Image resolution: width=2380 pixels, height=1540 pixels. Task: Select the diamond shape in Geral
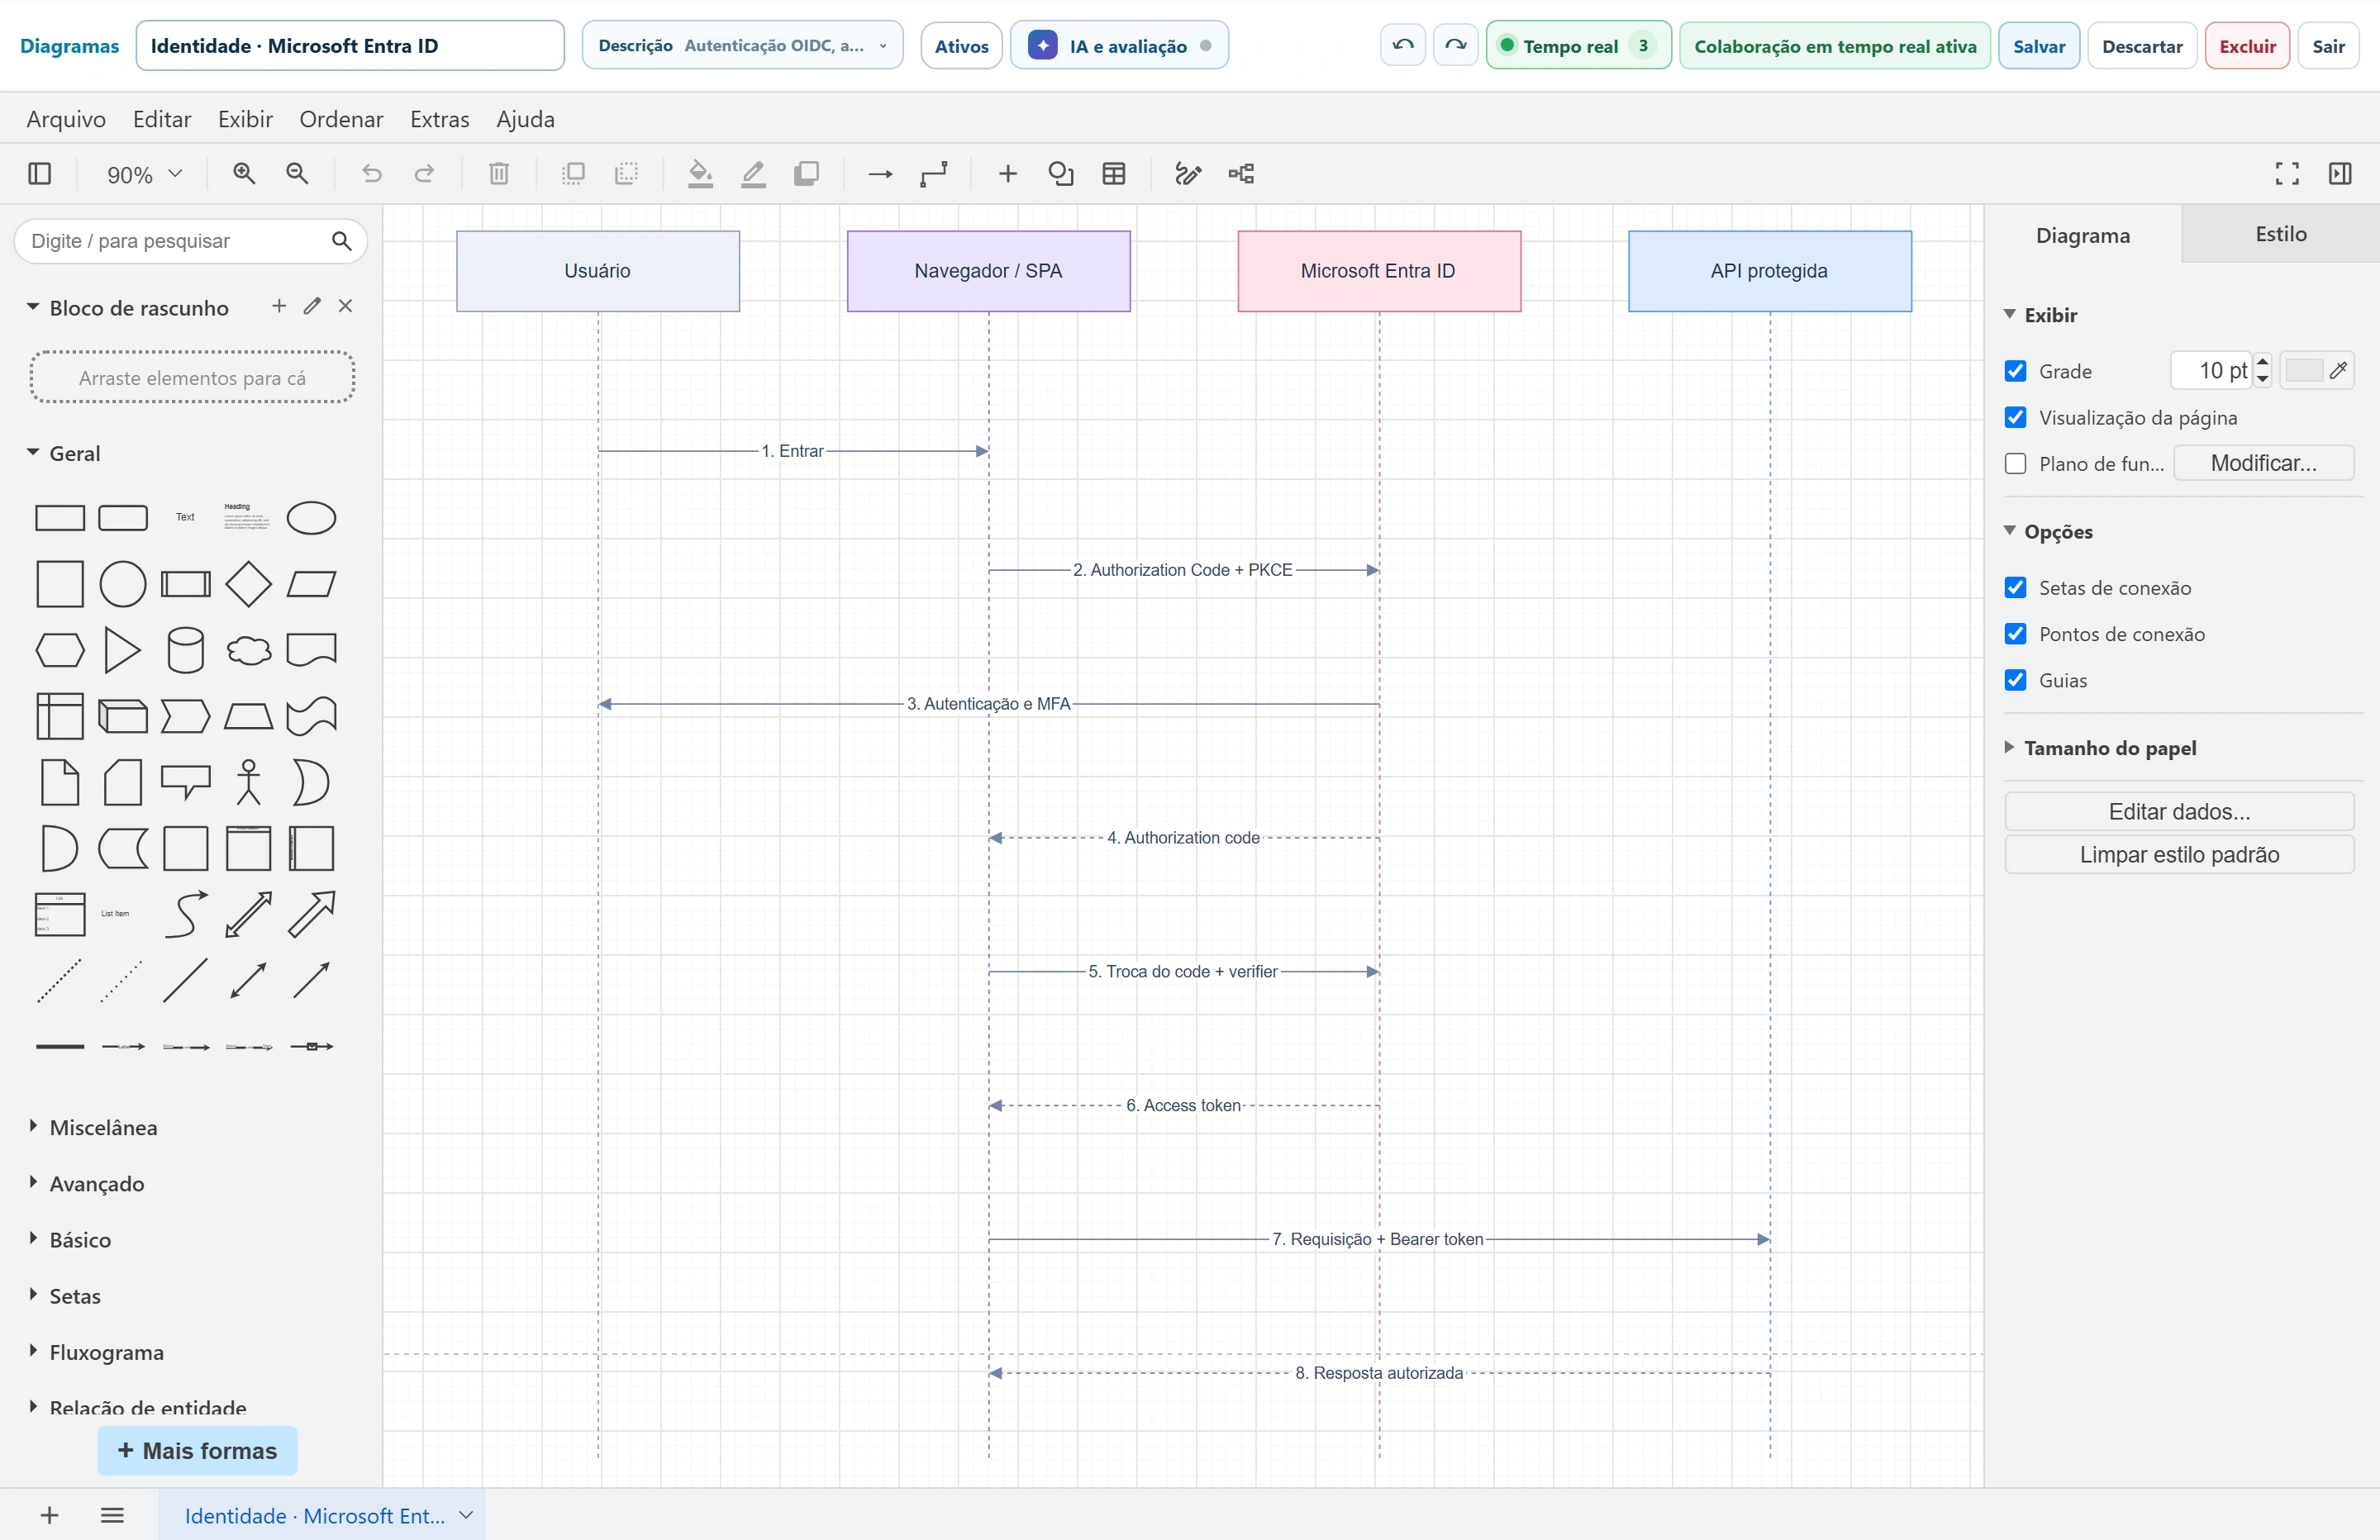248,584
